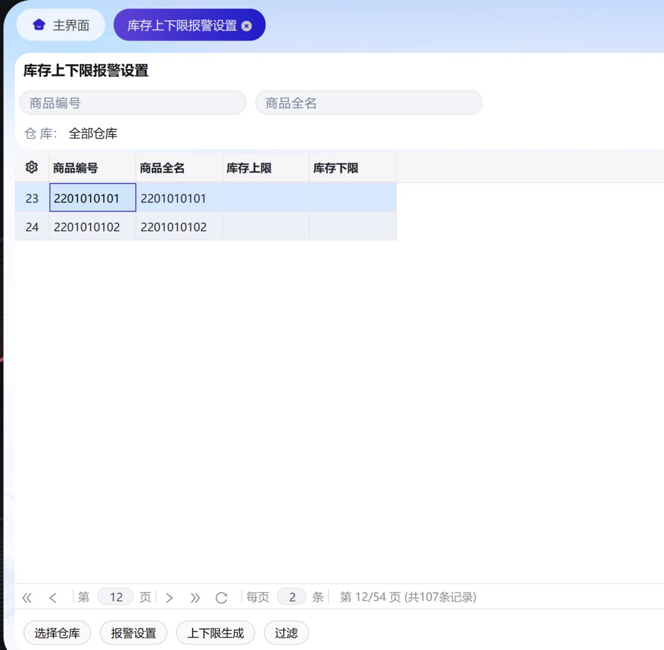Click the home icon in 主界面 tab
The height and width of the screenshot is (650, 664).
[x=39, y=25]
